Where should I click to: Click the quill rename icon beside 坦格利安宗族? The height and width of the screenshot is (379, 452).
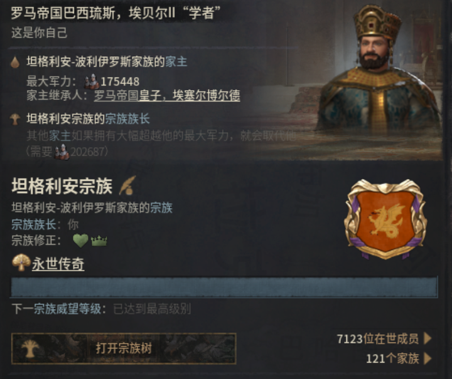point(127,185)
